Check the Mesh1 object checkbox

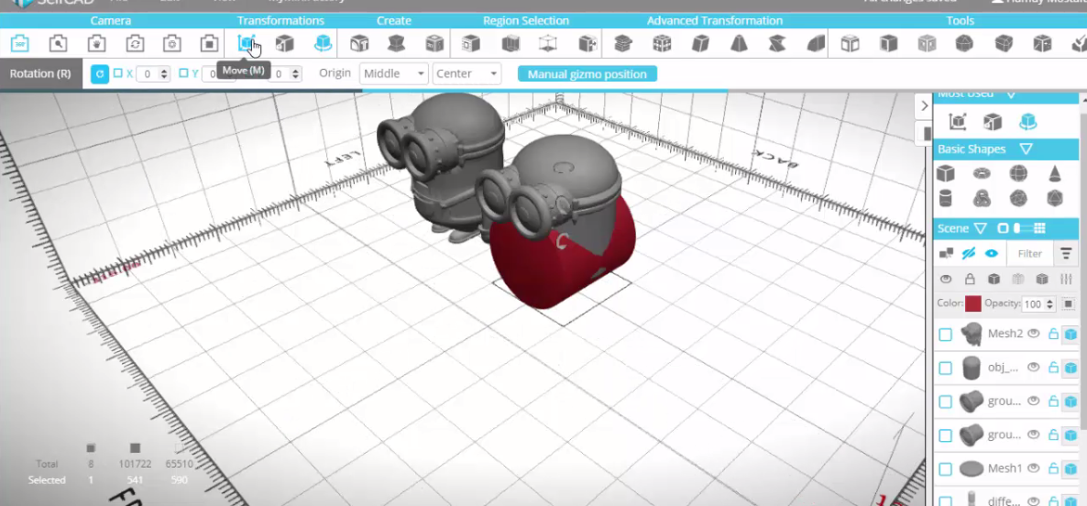click(945, 469)
